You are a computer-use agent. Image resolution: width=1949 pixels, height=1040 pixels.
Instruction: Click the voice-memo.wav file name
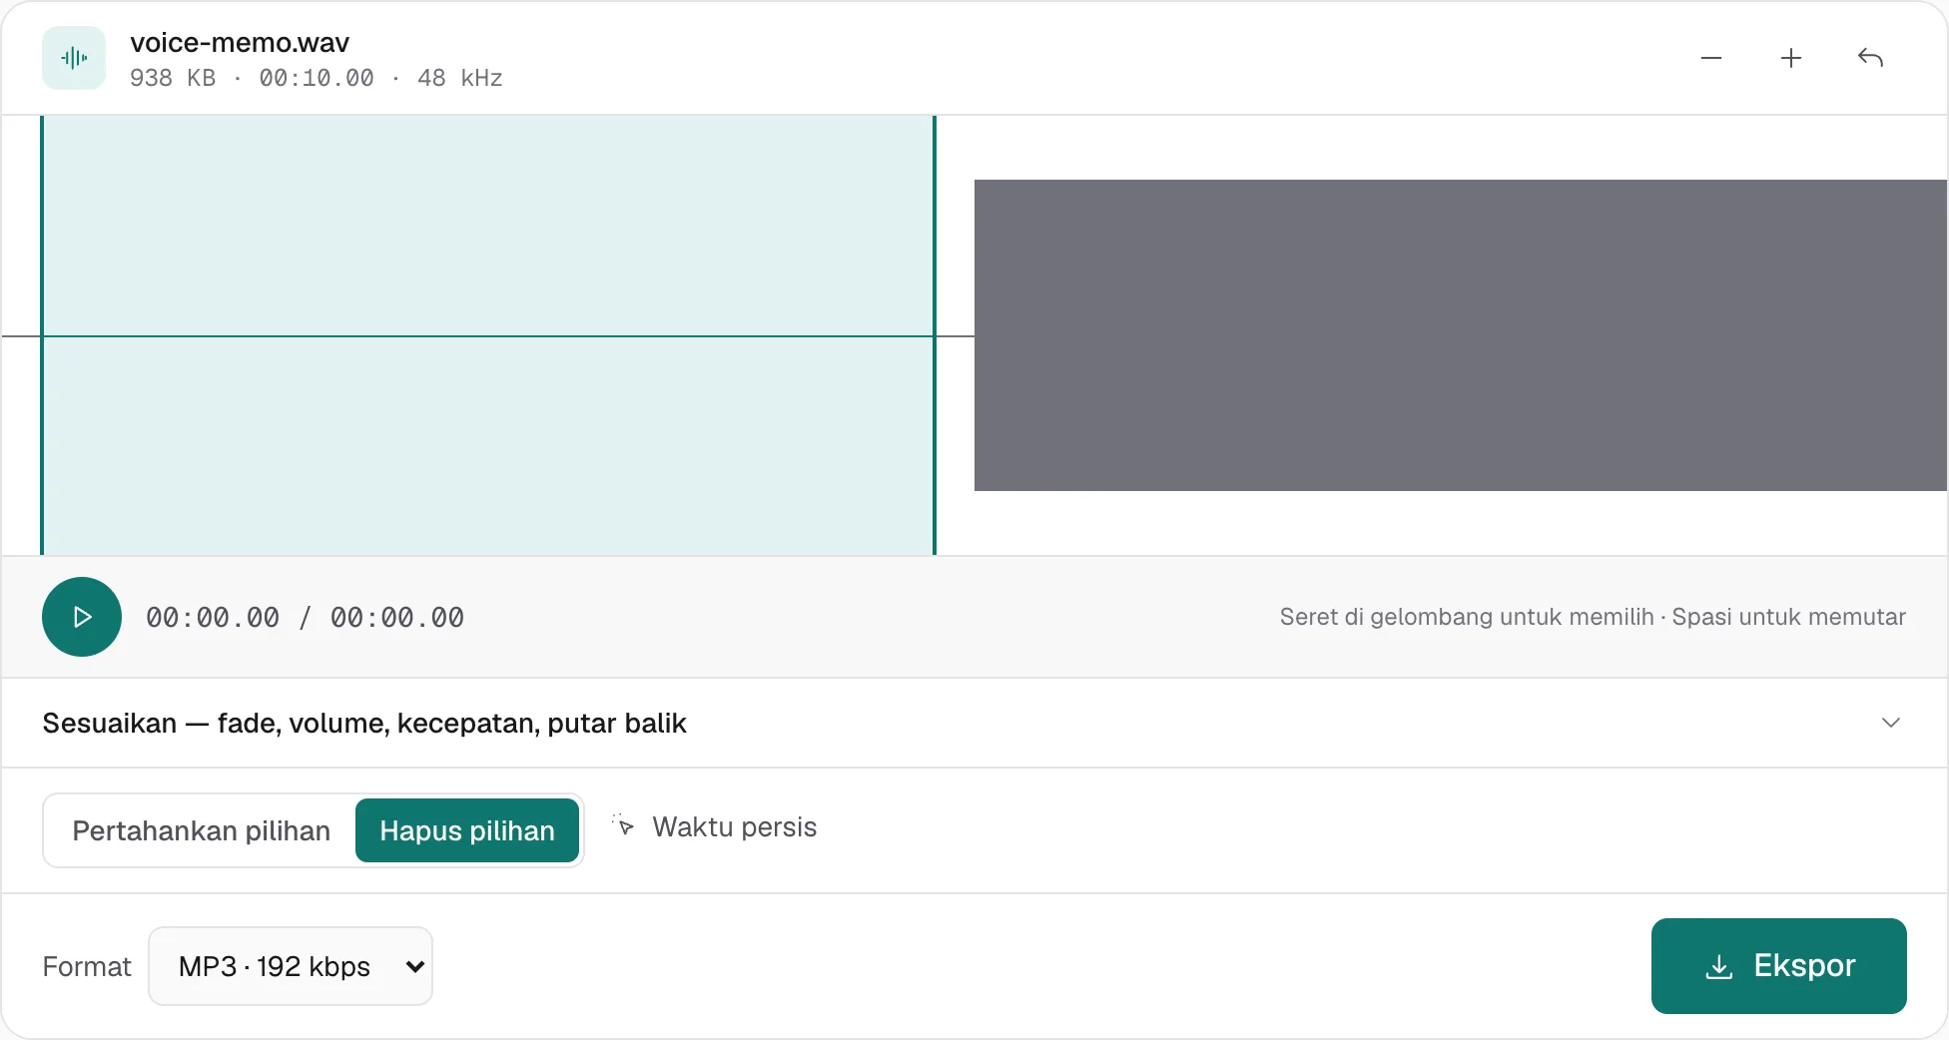pos(240,42)
